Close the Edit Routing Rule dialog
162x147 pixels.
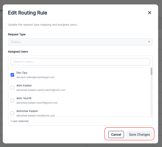(150, 13)
